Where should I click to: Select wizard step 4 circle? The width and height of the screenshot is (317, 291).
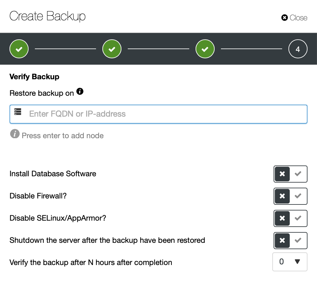298,49
